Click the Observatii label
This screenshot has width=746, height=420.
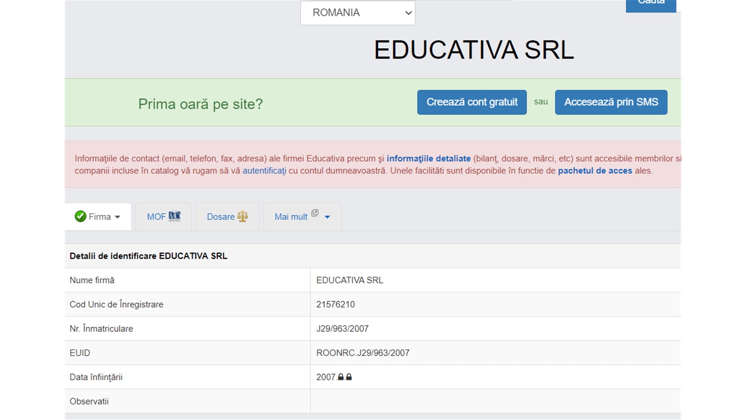(x=89, y=401)
